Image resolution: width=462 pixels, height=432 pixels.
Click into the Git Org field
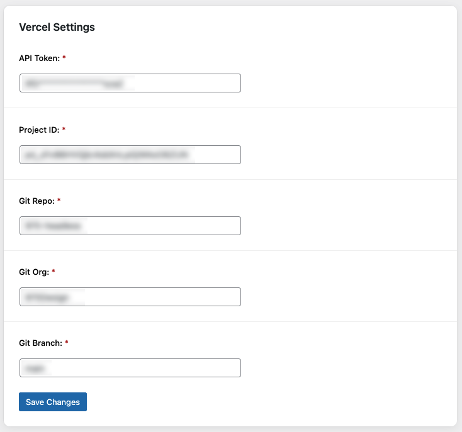[x=130, y=297]
